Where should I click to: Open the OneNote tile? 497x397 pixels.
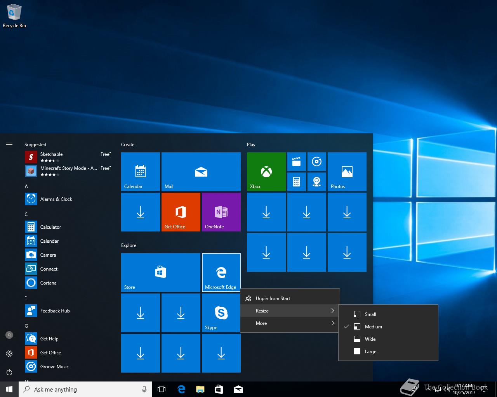221,212
